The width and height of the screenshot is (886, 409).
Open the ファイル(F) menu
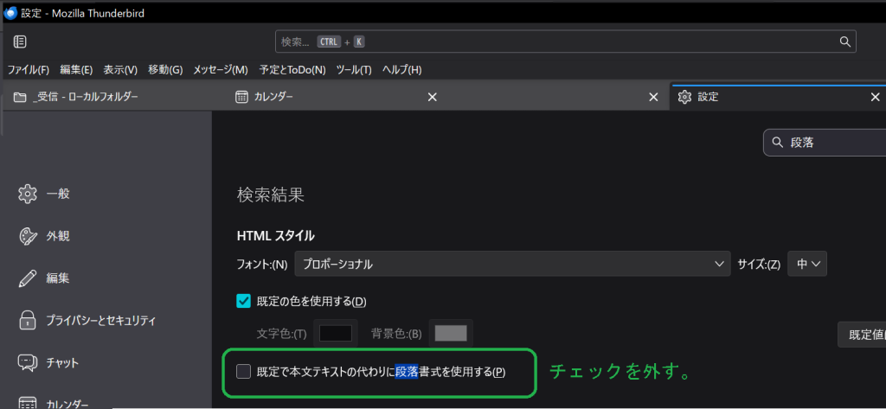(29, 69)
